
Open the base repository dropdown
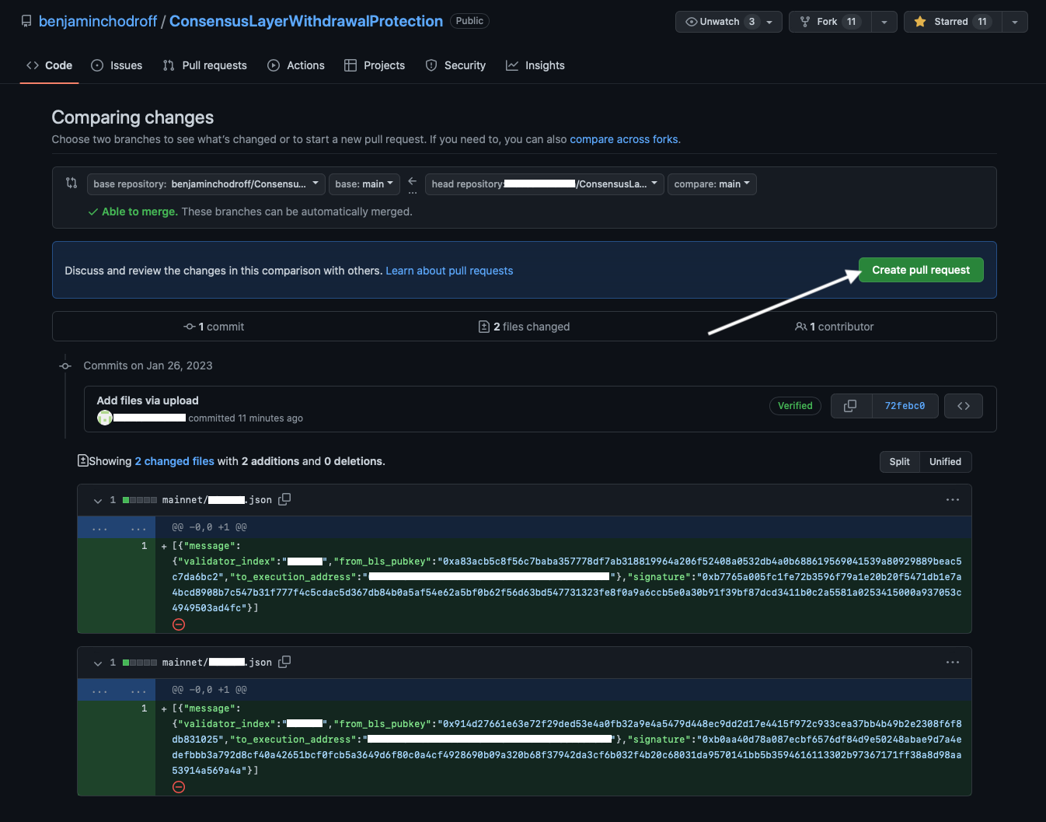206,184
